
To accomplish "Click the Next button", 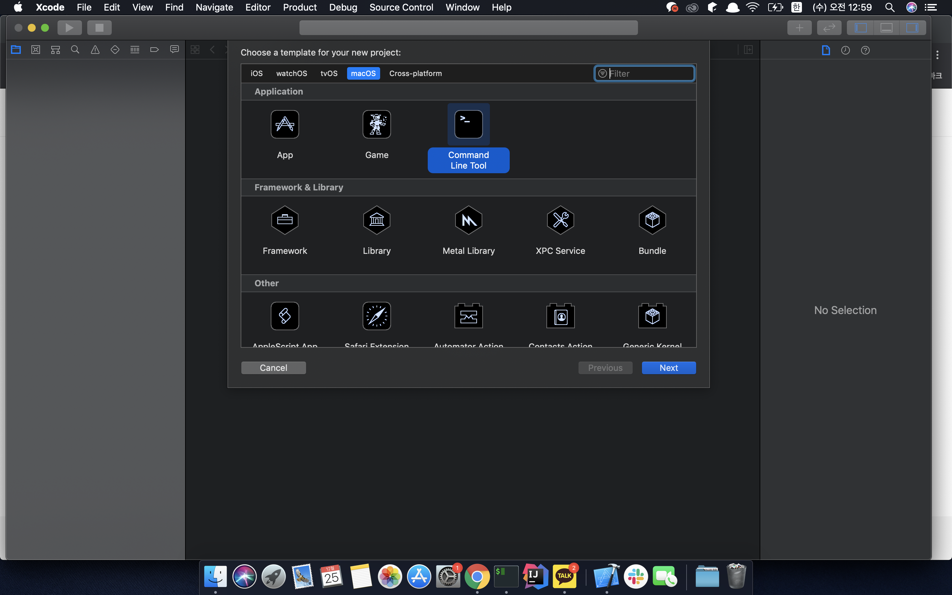I will pos(668,368).
